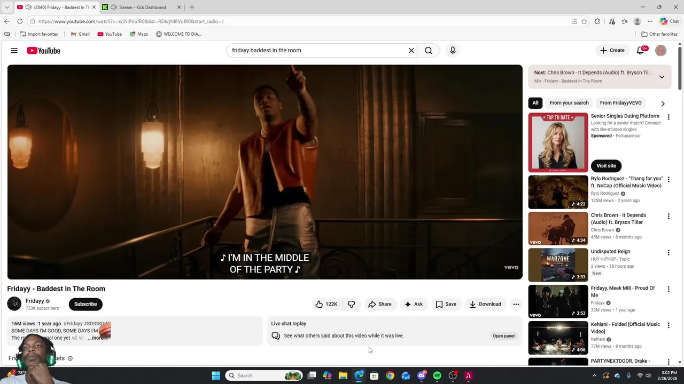
Task: Open a new browser tab
Action: click(x=192, y=7)
